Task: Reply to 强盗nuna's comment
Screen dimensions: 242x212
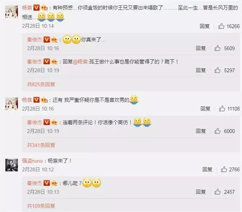Action: coord(207,169)
